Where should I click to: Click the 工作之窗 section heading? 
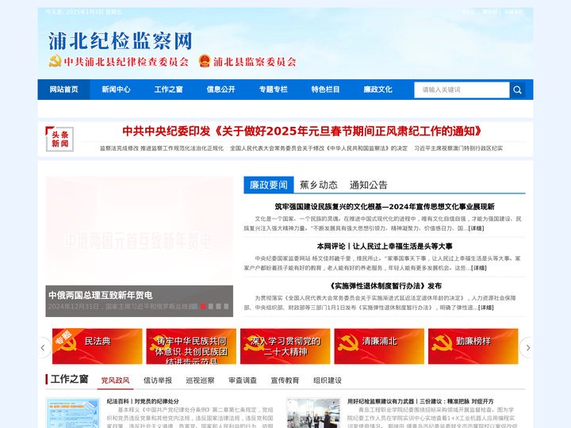click(x=69, y=379)
